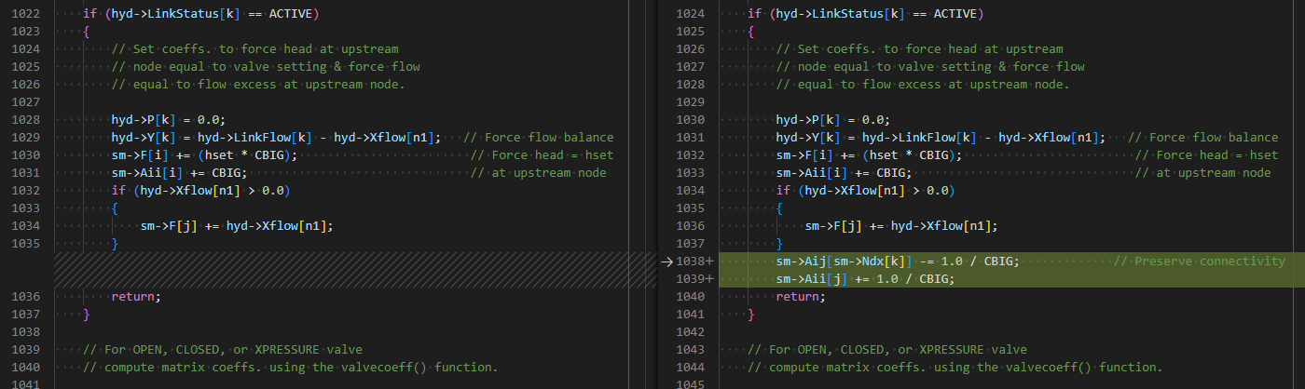Click sm->F[j] statement on modified line 1036

[x=901, y=226]
